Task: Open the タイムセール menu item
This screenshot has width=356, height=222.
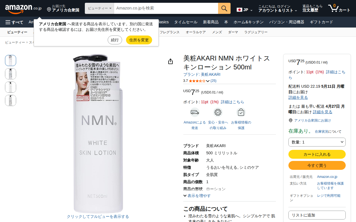Action: [x=186, y=22]
